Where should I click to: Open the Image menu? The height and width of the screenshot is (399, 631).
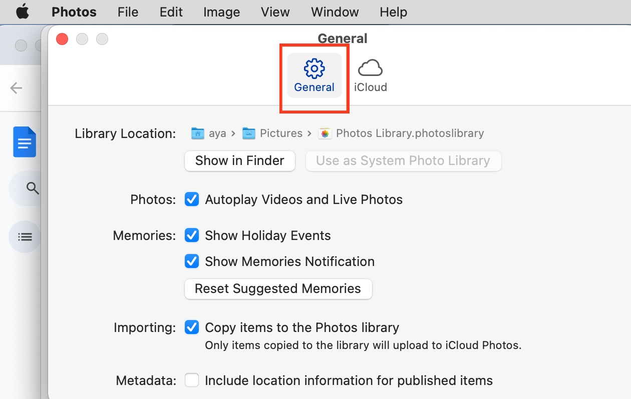[221, 11]
